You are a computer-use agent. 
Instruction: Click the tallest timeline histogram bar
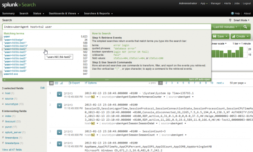[x=241, y=52]
